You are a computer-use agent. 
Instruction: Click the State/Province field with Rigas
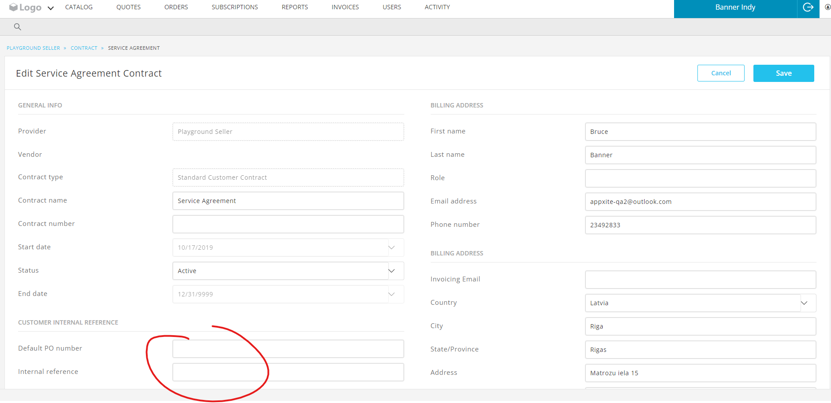point(701,350)
